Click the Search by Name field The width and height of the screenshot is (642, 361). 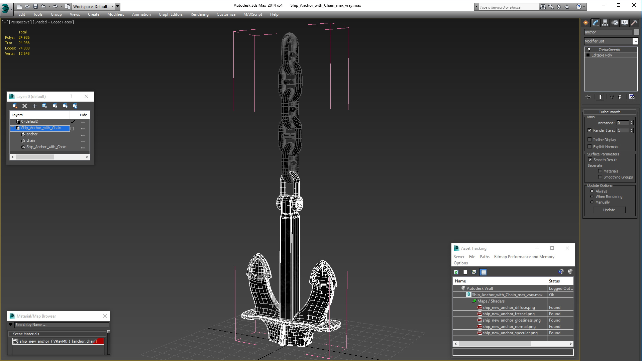pos(62,325)
